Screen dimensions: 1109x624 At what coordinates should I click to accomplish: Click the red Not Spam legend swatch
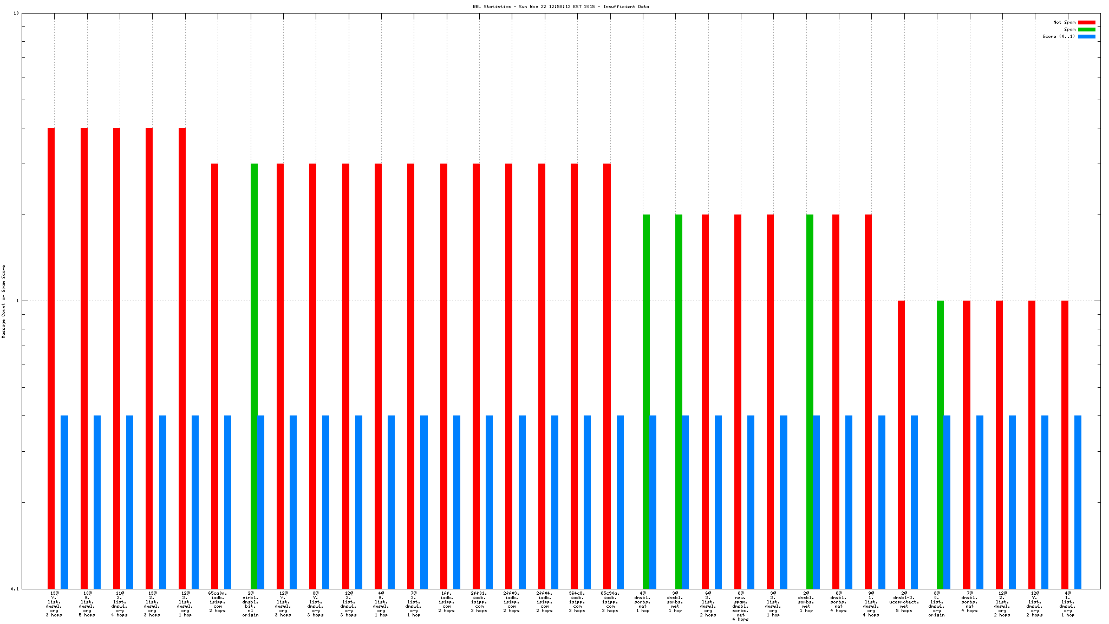point(1086,23)
